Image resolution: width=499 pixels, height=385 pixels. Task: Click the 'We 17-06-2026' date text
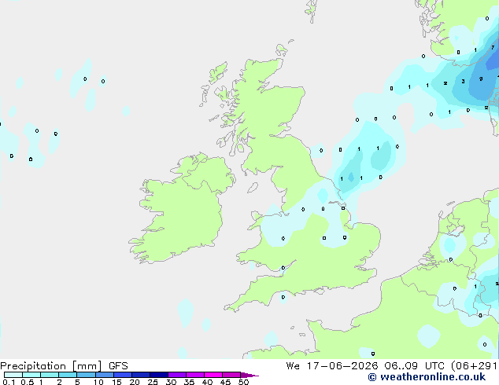coord(332,366)
